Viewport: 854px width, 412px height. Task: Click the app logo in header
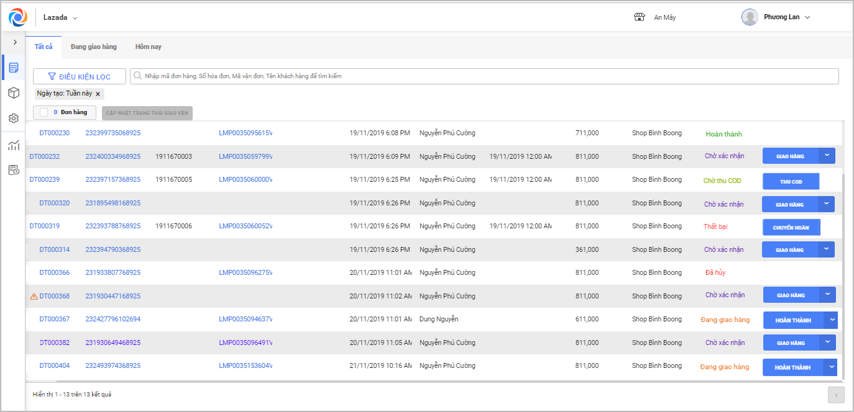[x=18, y=17]
